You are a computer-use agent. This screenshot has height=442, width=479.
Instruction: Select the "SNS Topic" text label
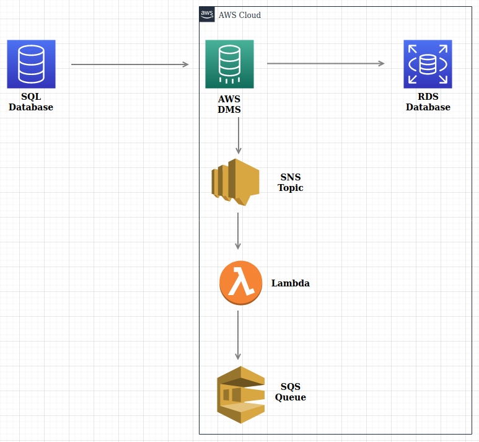tap(291, 182)
